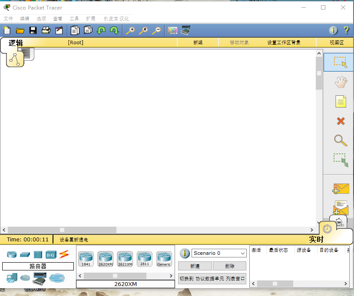The height and width of the screenshot is (296, 354).
Task: Open the 扩展 menu
Action: (90, 19)
